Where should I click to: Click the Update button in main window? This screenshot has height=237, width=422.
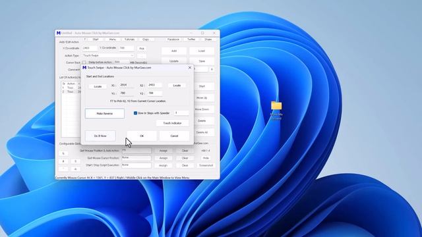[174, 61]
